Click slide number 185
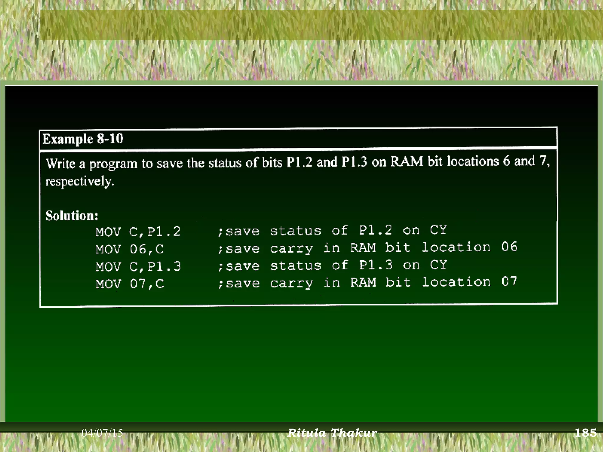Screen dimensions: 603x452 [585, 433]
